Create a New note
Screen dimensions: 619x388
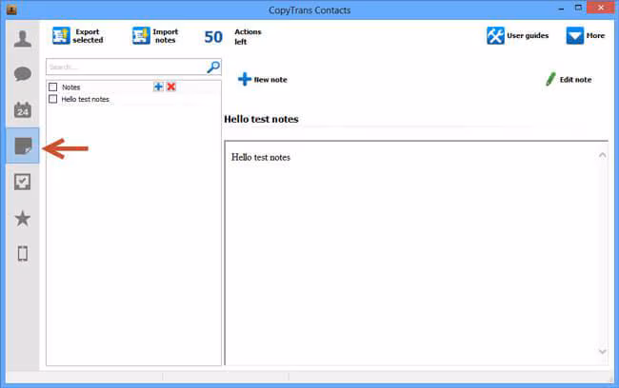[263, 79]
